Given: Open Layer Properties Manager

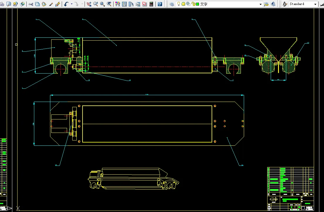Looking at the screenshot, I should [172, 4].
